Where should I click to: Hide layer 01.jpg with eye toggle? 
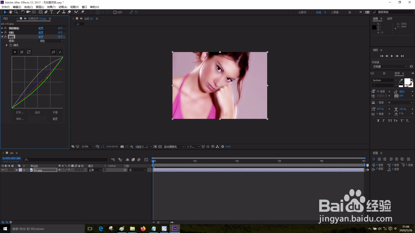(3, 170)
